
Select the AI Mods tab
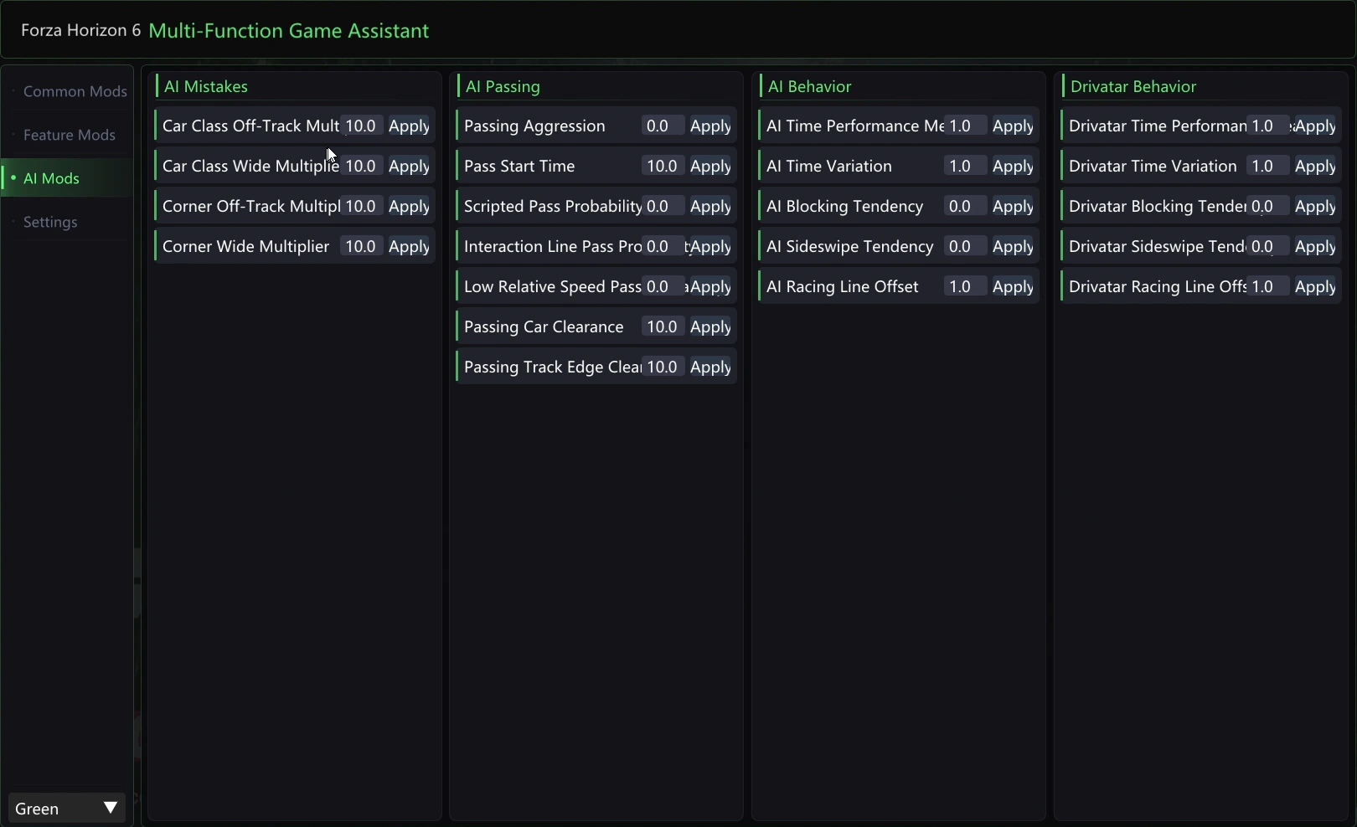click(x=67, y=178)
